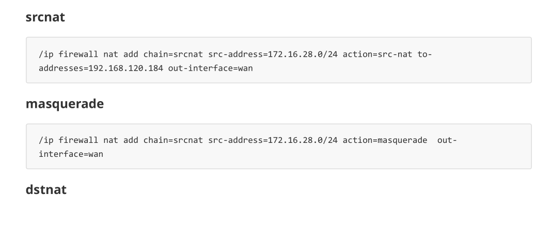The height and width of the screenshot is (243, 551).
Task: Click /ip at the start of the srcnat command
Action: (x=46, y=54)
